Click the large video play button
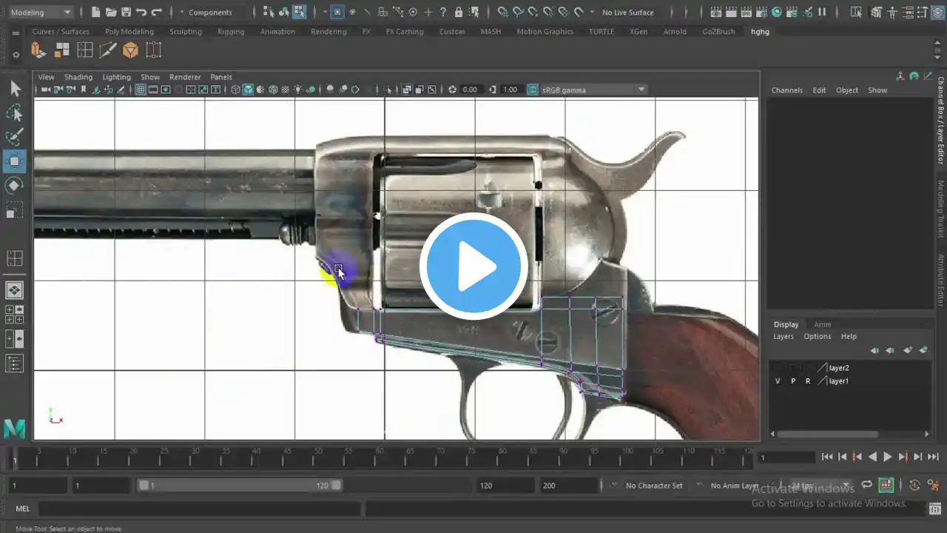Image resolution: width=947 pixels, height=533 pixels. pos(473,266)
